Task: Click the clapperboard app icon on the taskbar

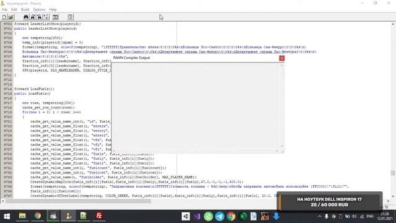Action: pyautogui.click(x=53, y=216)
